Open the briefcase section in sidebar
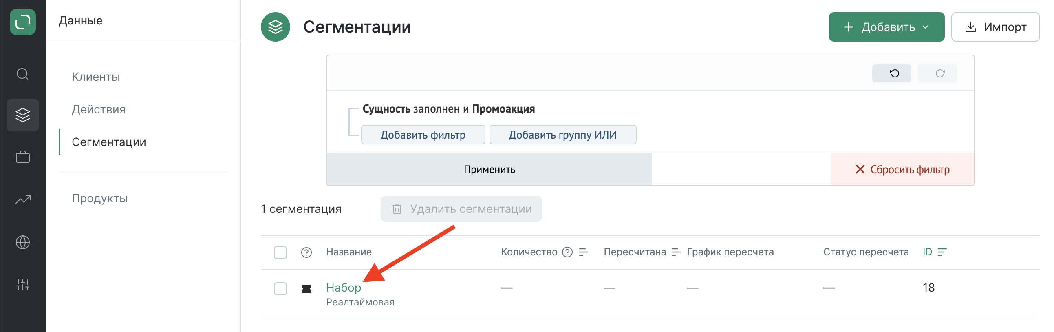This screenshot has height=332, width=1054. [22, 157]
